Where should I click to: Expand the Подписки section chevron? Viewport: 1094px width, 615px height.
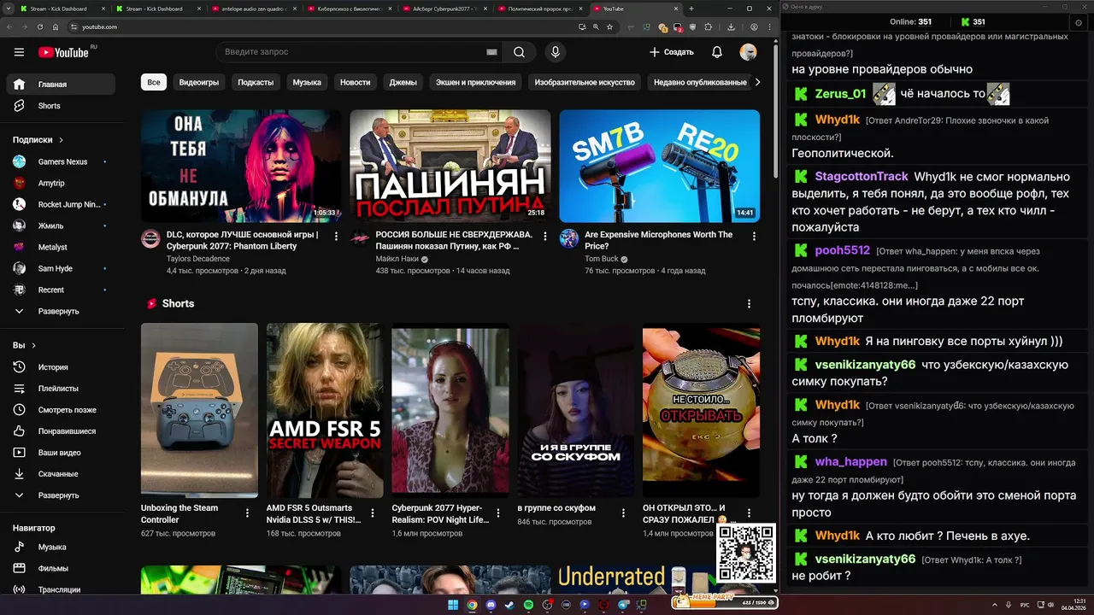(x=62, y=140)
